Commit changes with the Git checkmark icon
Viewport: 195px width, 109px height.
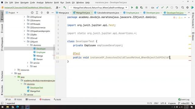click(x=162, y=8)
